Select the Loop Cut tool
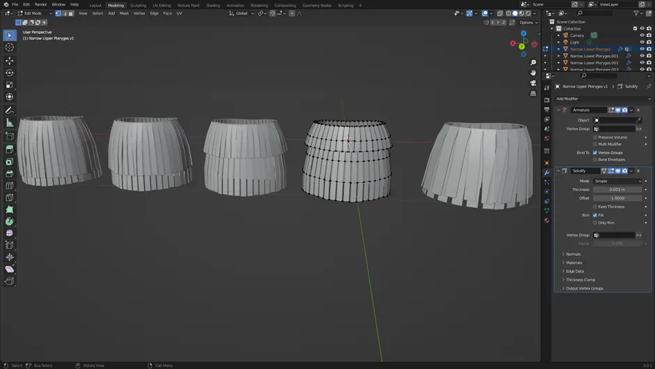Image resolution: width=655 pixels, height=369 pixels. (x=9, y=186)
